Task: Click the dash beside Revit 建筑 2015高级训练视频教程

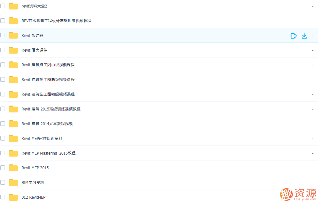Action: pyautogui.click(x=312, y=109)
